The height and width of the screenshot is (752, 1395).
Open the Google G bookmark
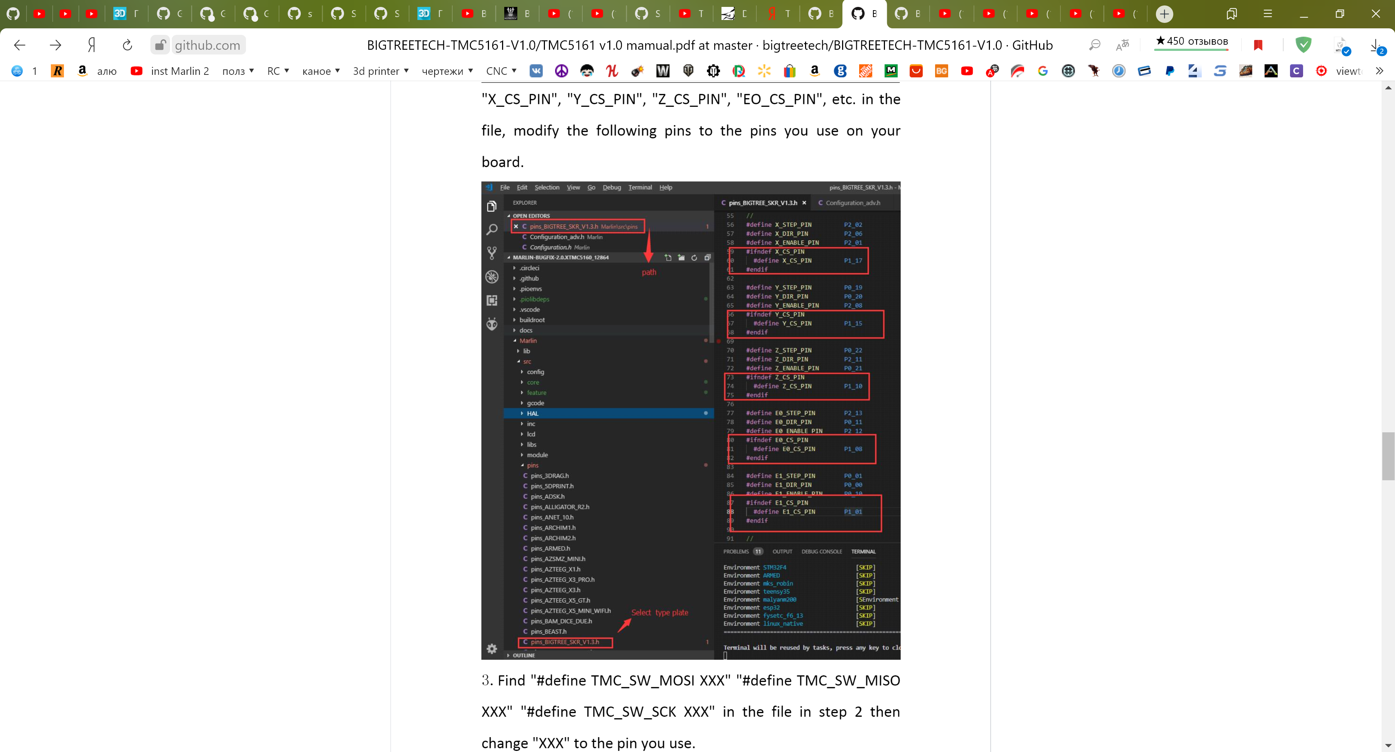point(1043,71)
